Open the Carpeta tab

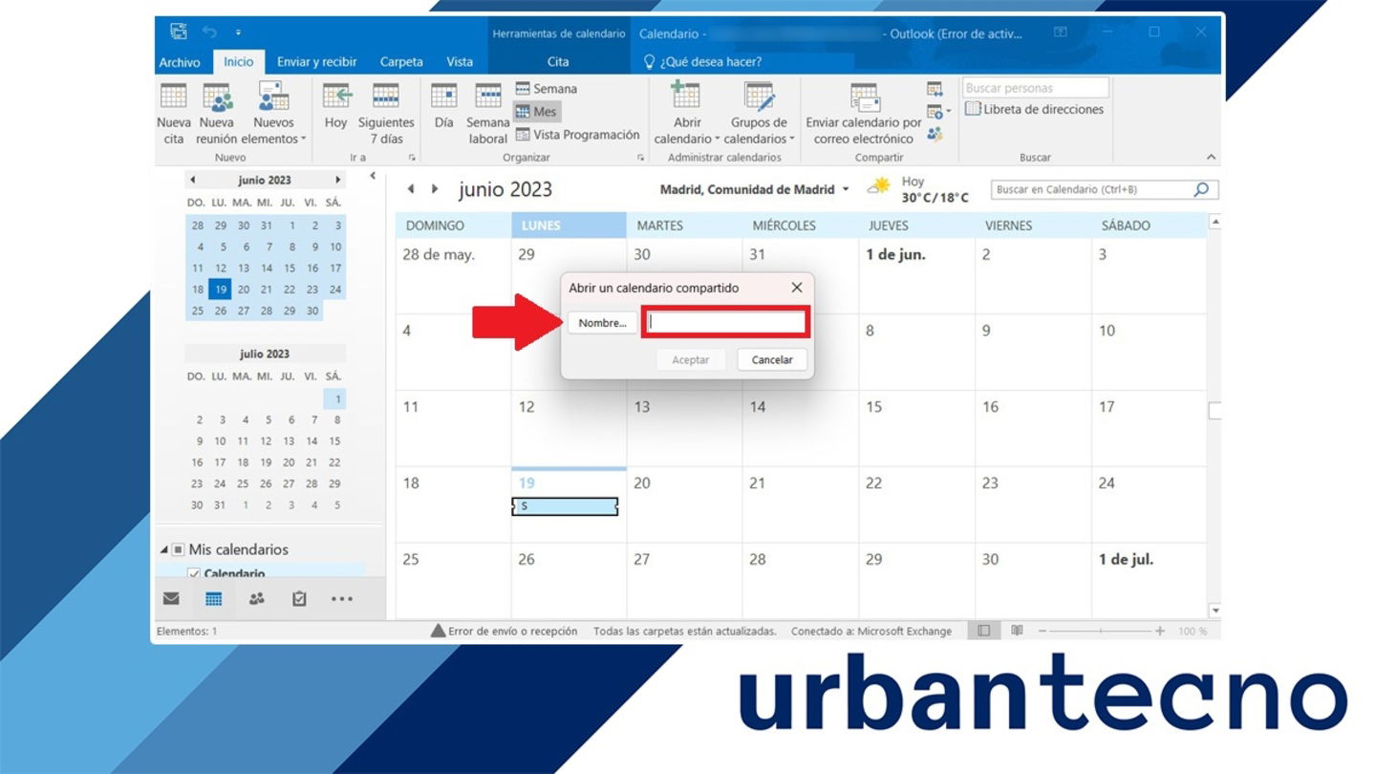[401, 62]
